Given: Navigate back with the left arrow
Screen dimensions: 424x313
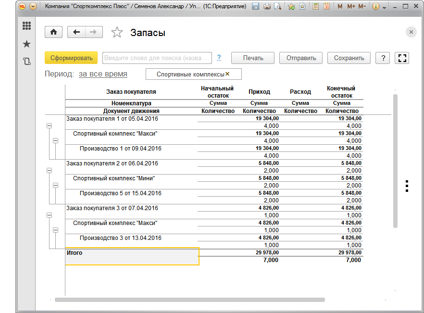Looking at the screenshot, I should pyautogui.click(x=76, y=32).
